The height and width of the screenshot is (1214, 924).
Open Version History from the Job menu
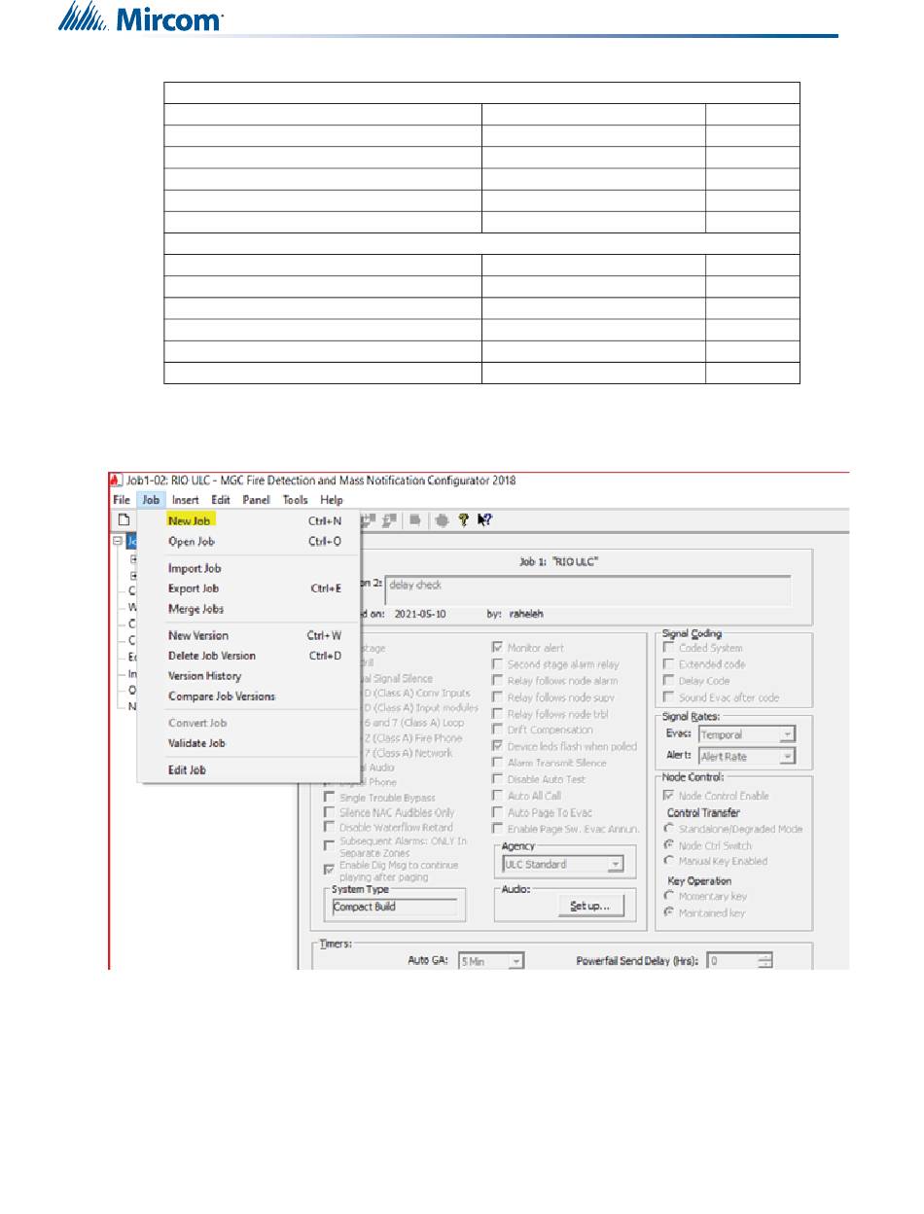click(250, 676)
